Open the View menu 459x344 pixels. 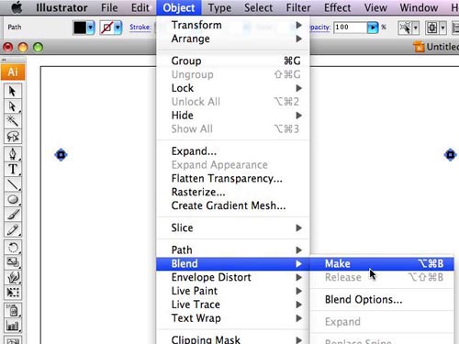pos(375,7)
